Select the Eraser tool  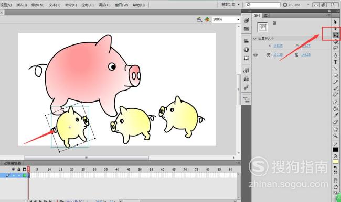[x=335, y=122]
